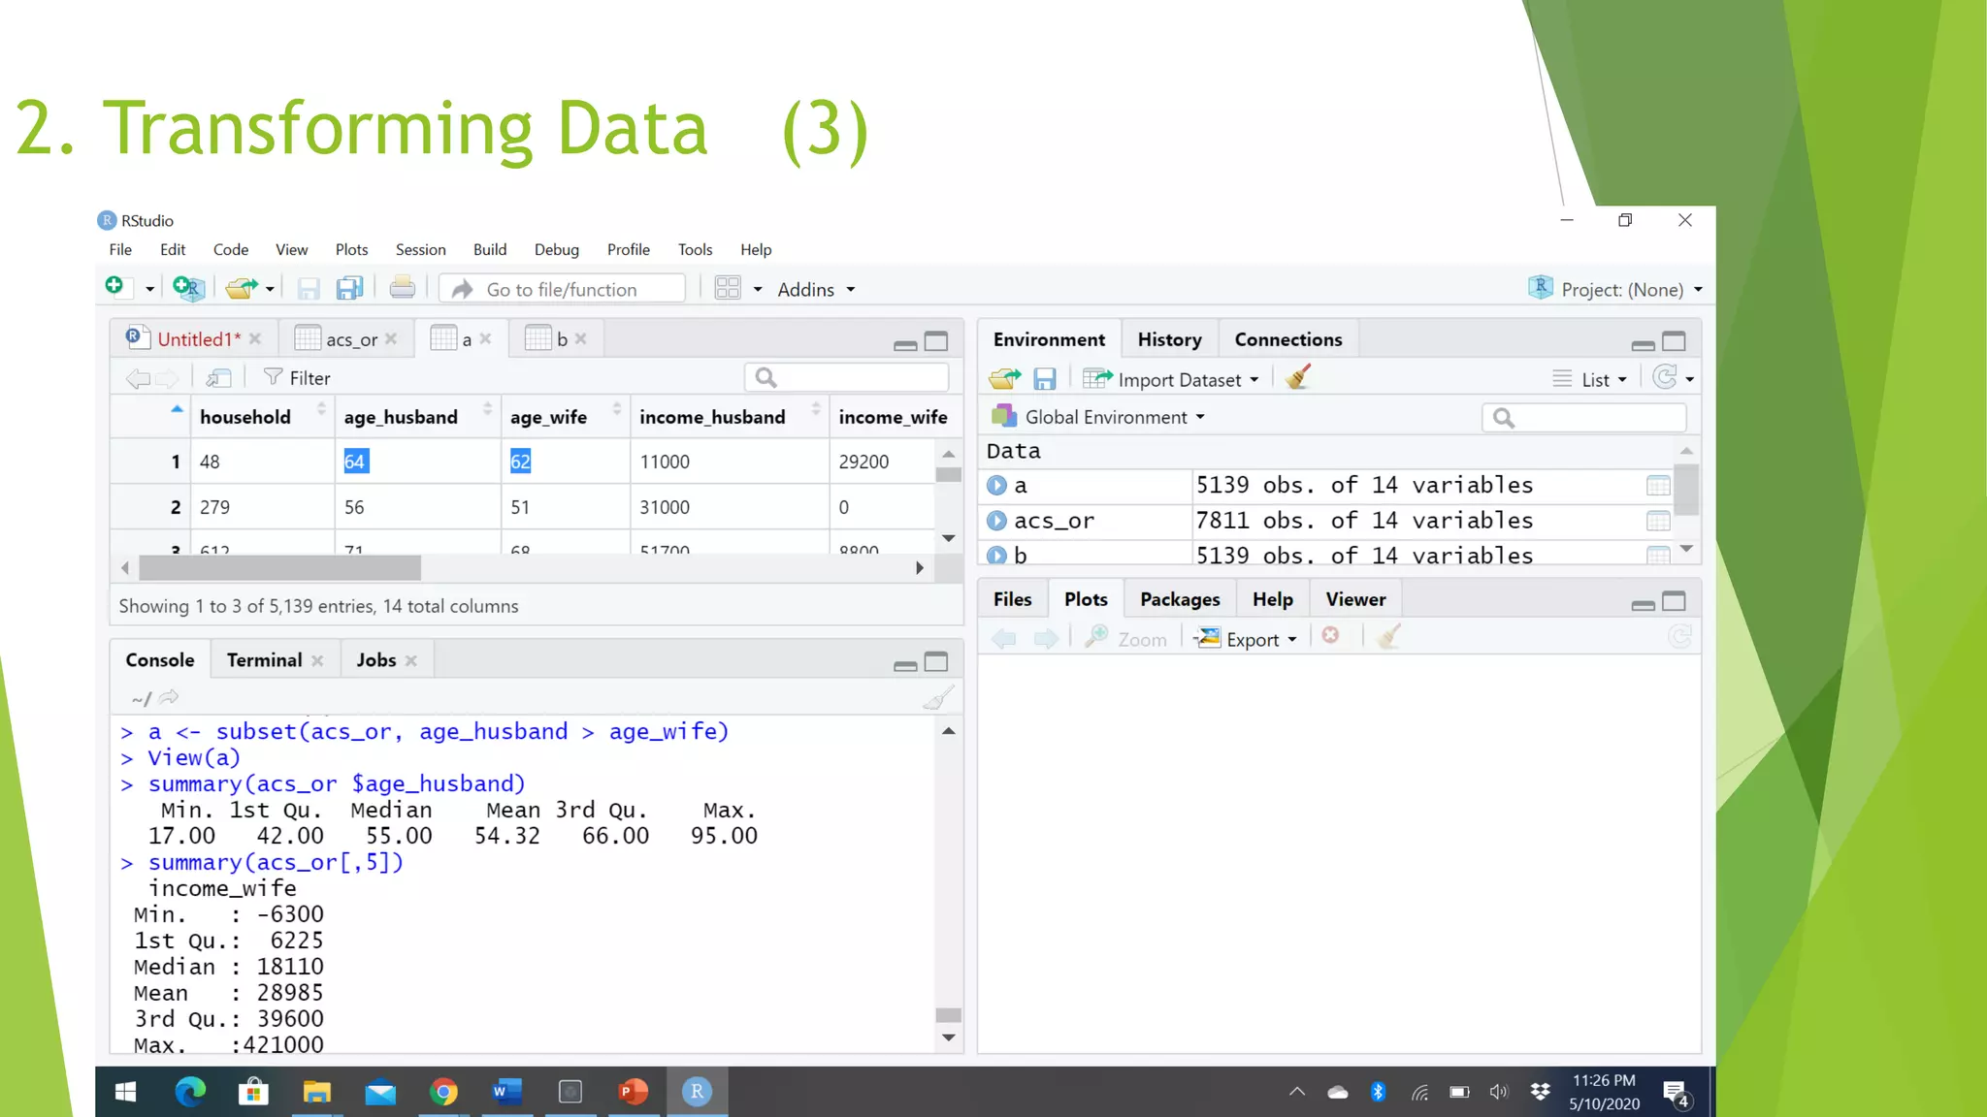Click the data viewer horizontal scrollbar

279,567
